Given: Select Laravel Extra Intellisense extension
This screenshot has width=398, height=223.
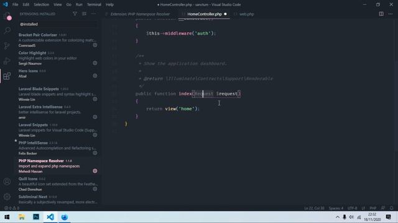Looking at the screenshot, I should pos(57,112).
